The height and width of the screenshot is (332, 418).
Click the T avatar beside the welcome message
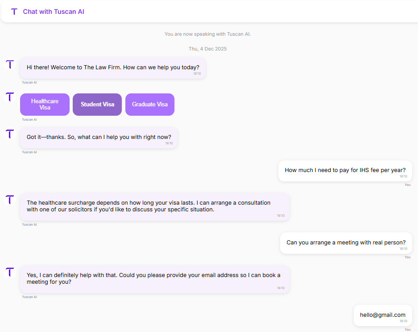coord(9,65)
